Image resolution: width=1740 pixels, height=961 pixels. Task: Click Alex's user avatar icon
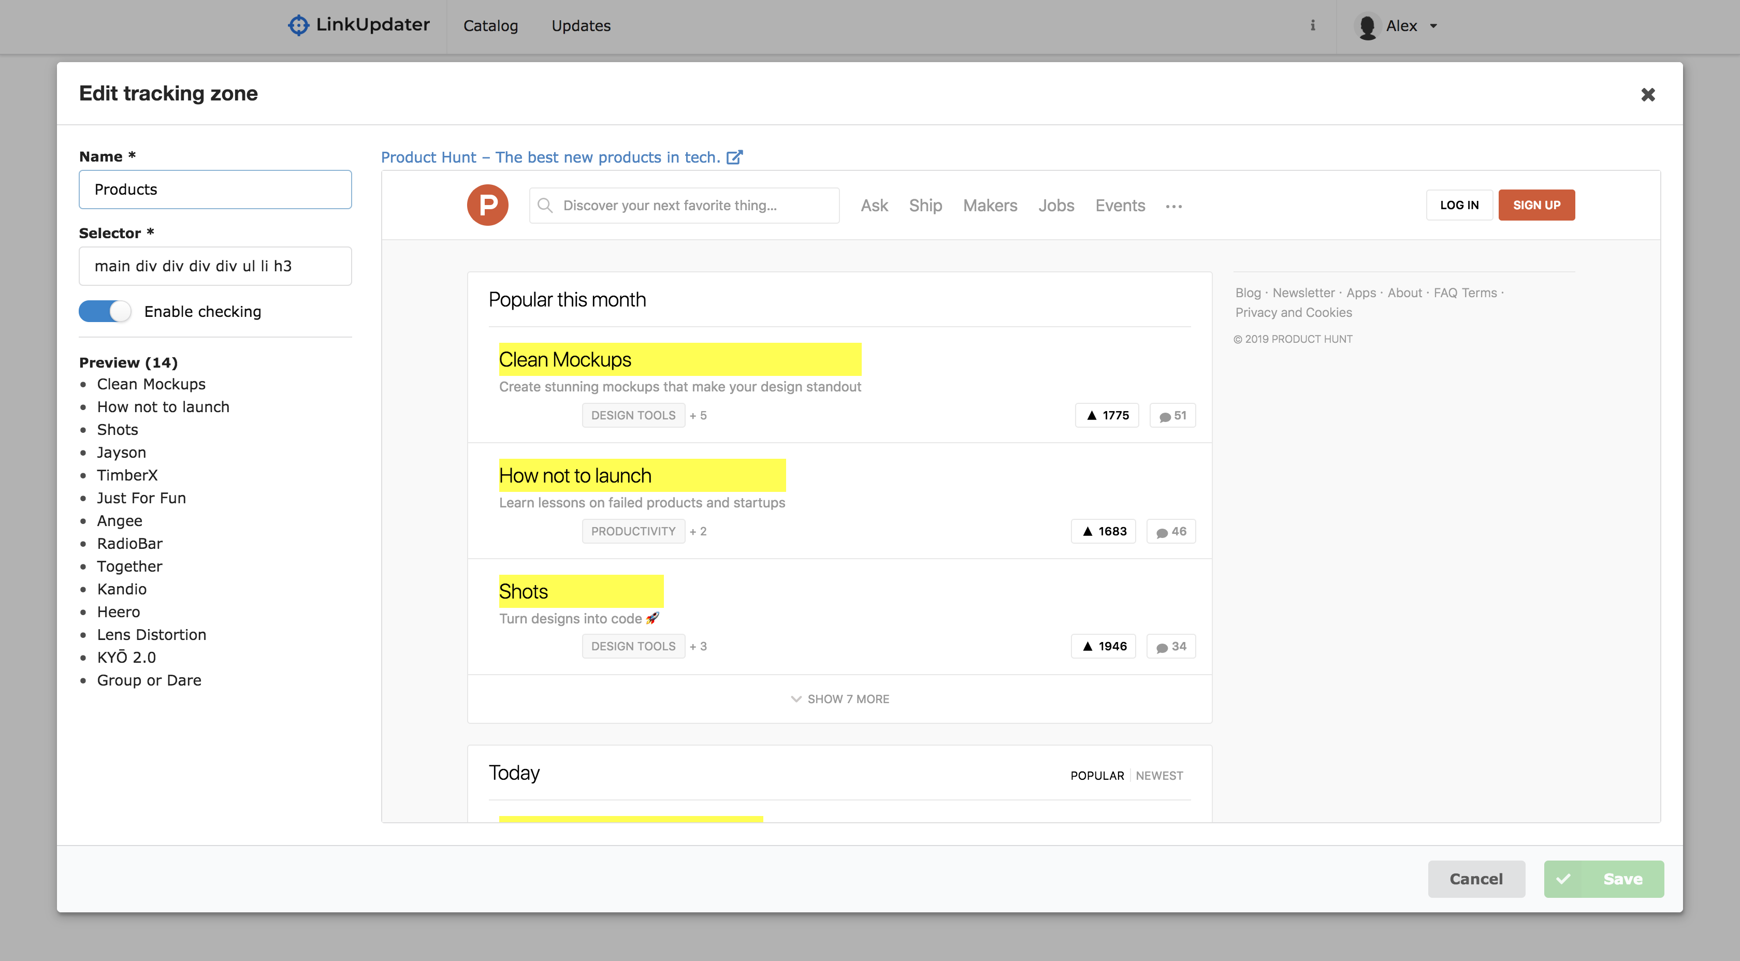click(x=1367, y=27)
